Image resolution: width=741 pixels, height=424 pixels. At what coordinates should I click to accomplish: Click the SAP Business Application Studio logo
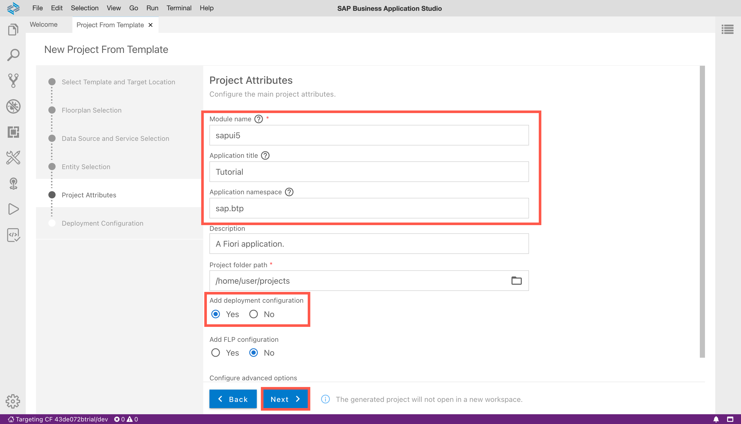(13, 8)
